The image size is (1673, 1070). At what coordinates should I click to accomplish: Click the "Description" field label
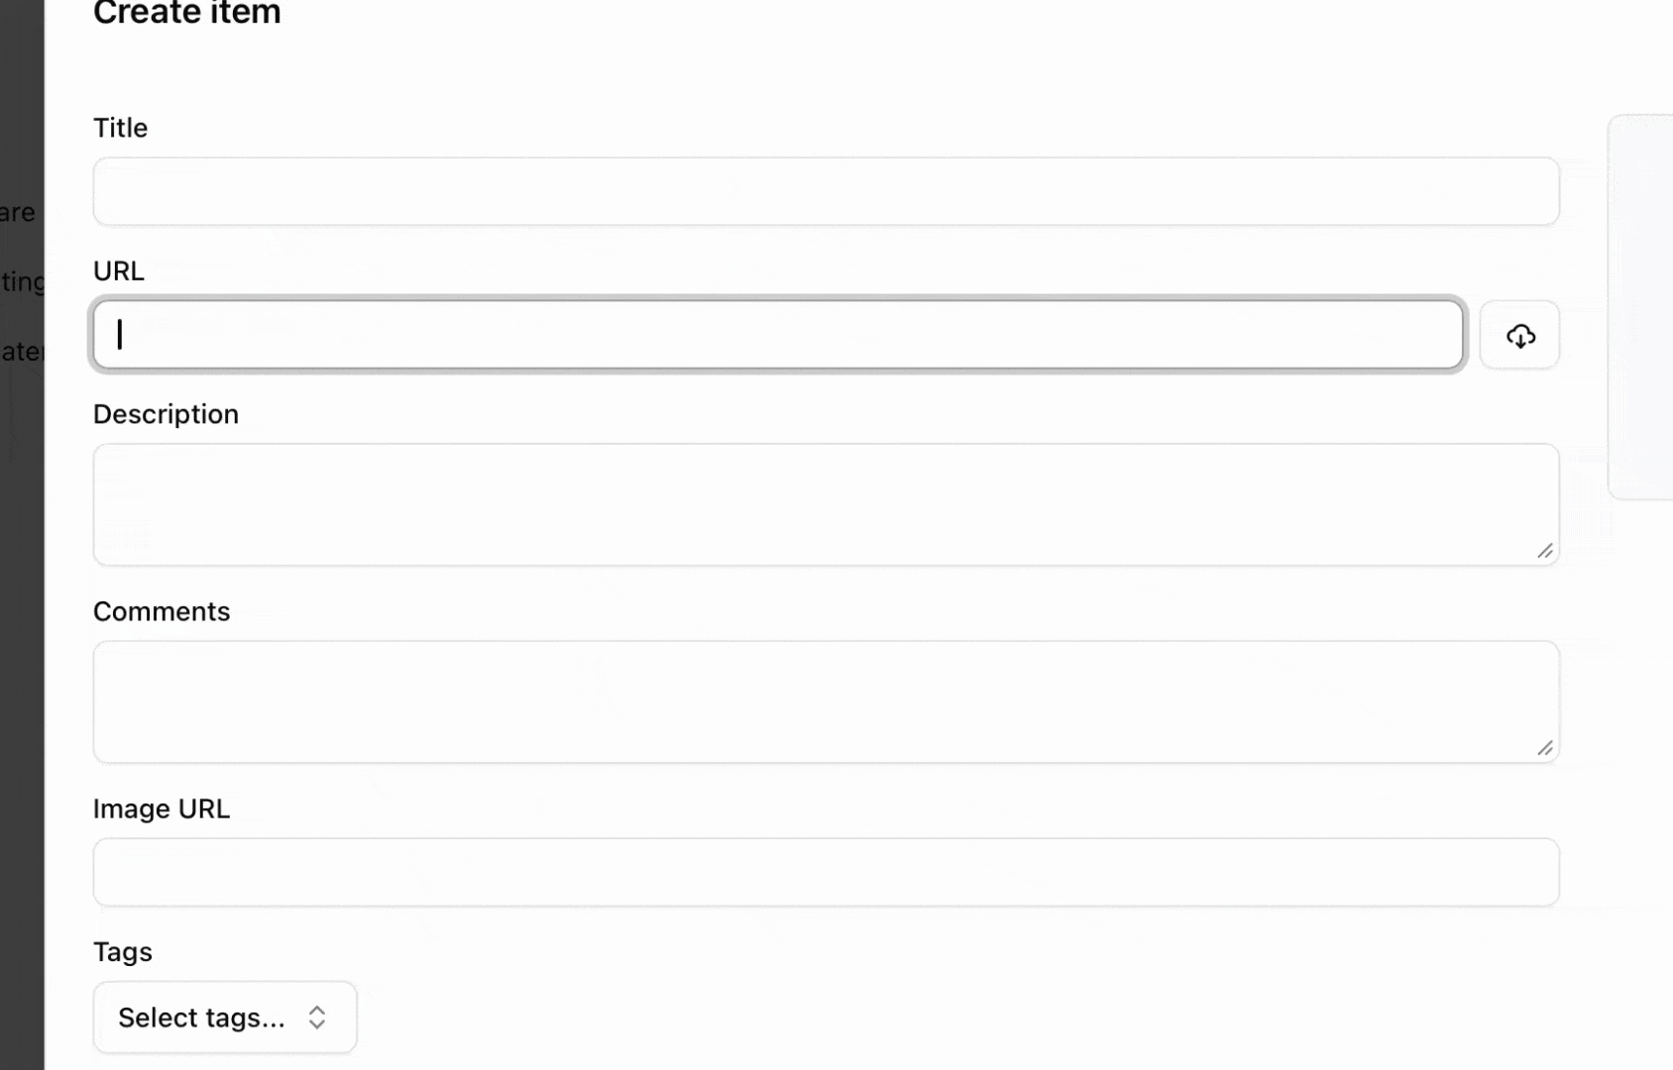(x=166, y=414)
